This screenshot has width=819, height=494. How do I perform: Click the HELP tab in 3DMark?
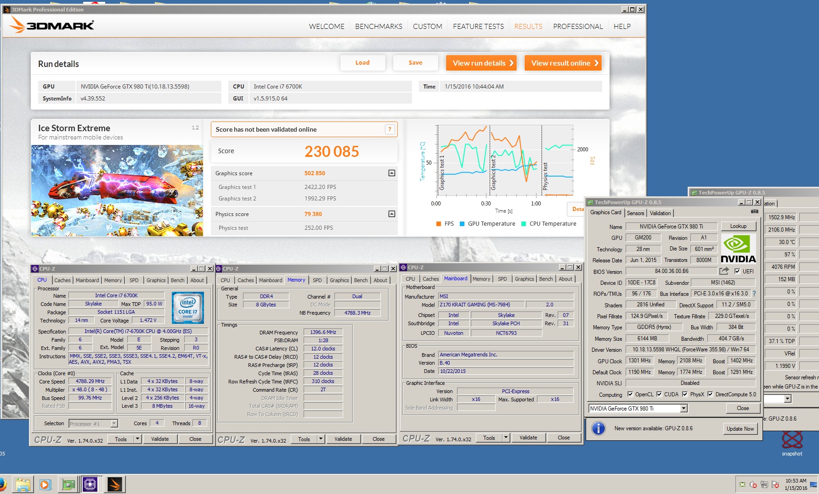[622, 27]
